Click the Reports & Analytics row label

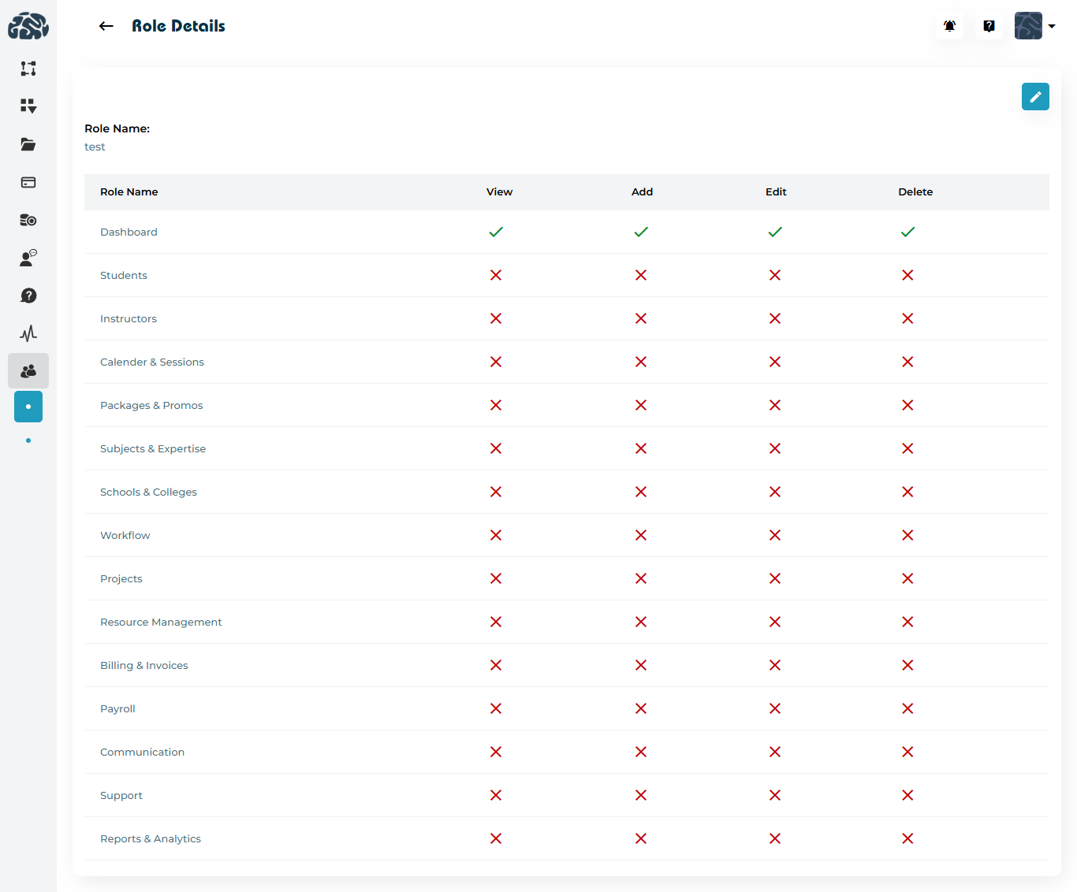click(x=151, y=838)
